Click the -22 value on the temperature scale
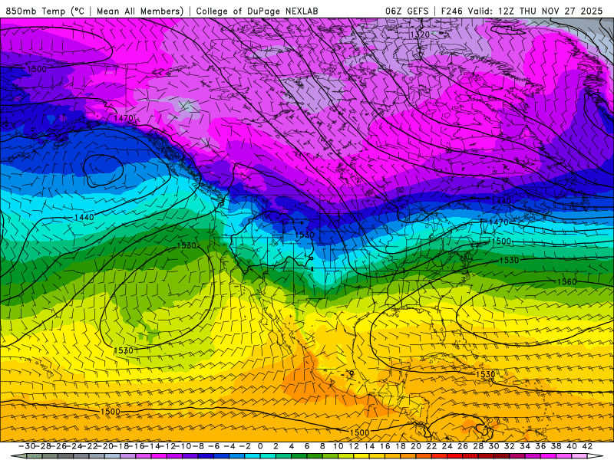Image resolution: width=614 pixels, height=460 pixels. click(x=90, y=446)
